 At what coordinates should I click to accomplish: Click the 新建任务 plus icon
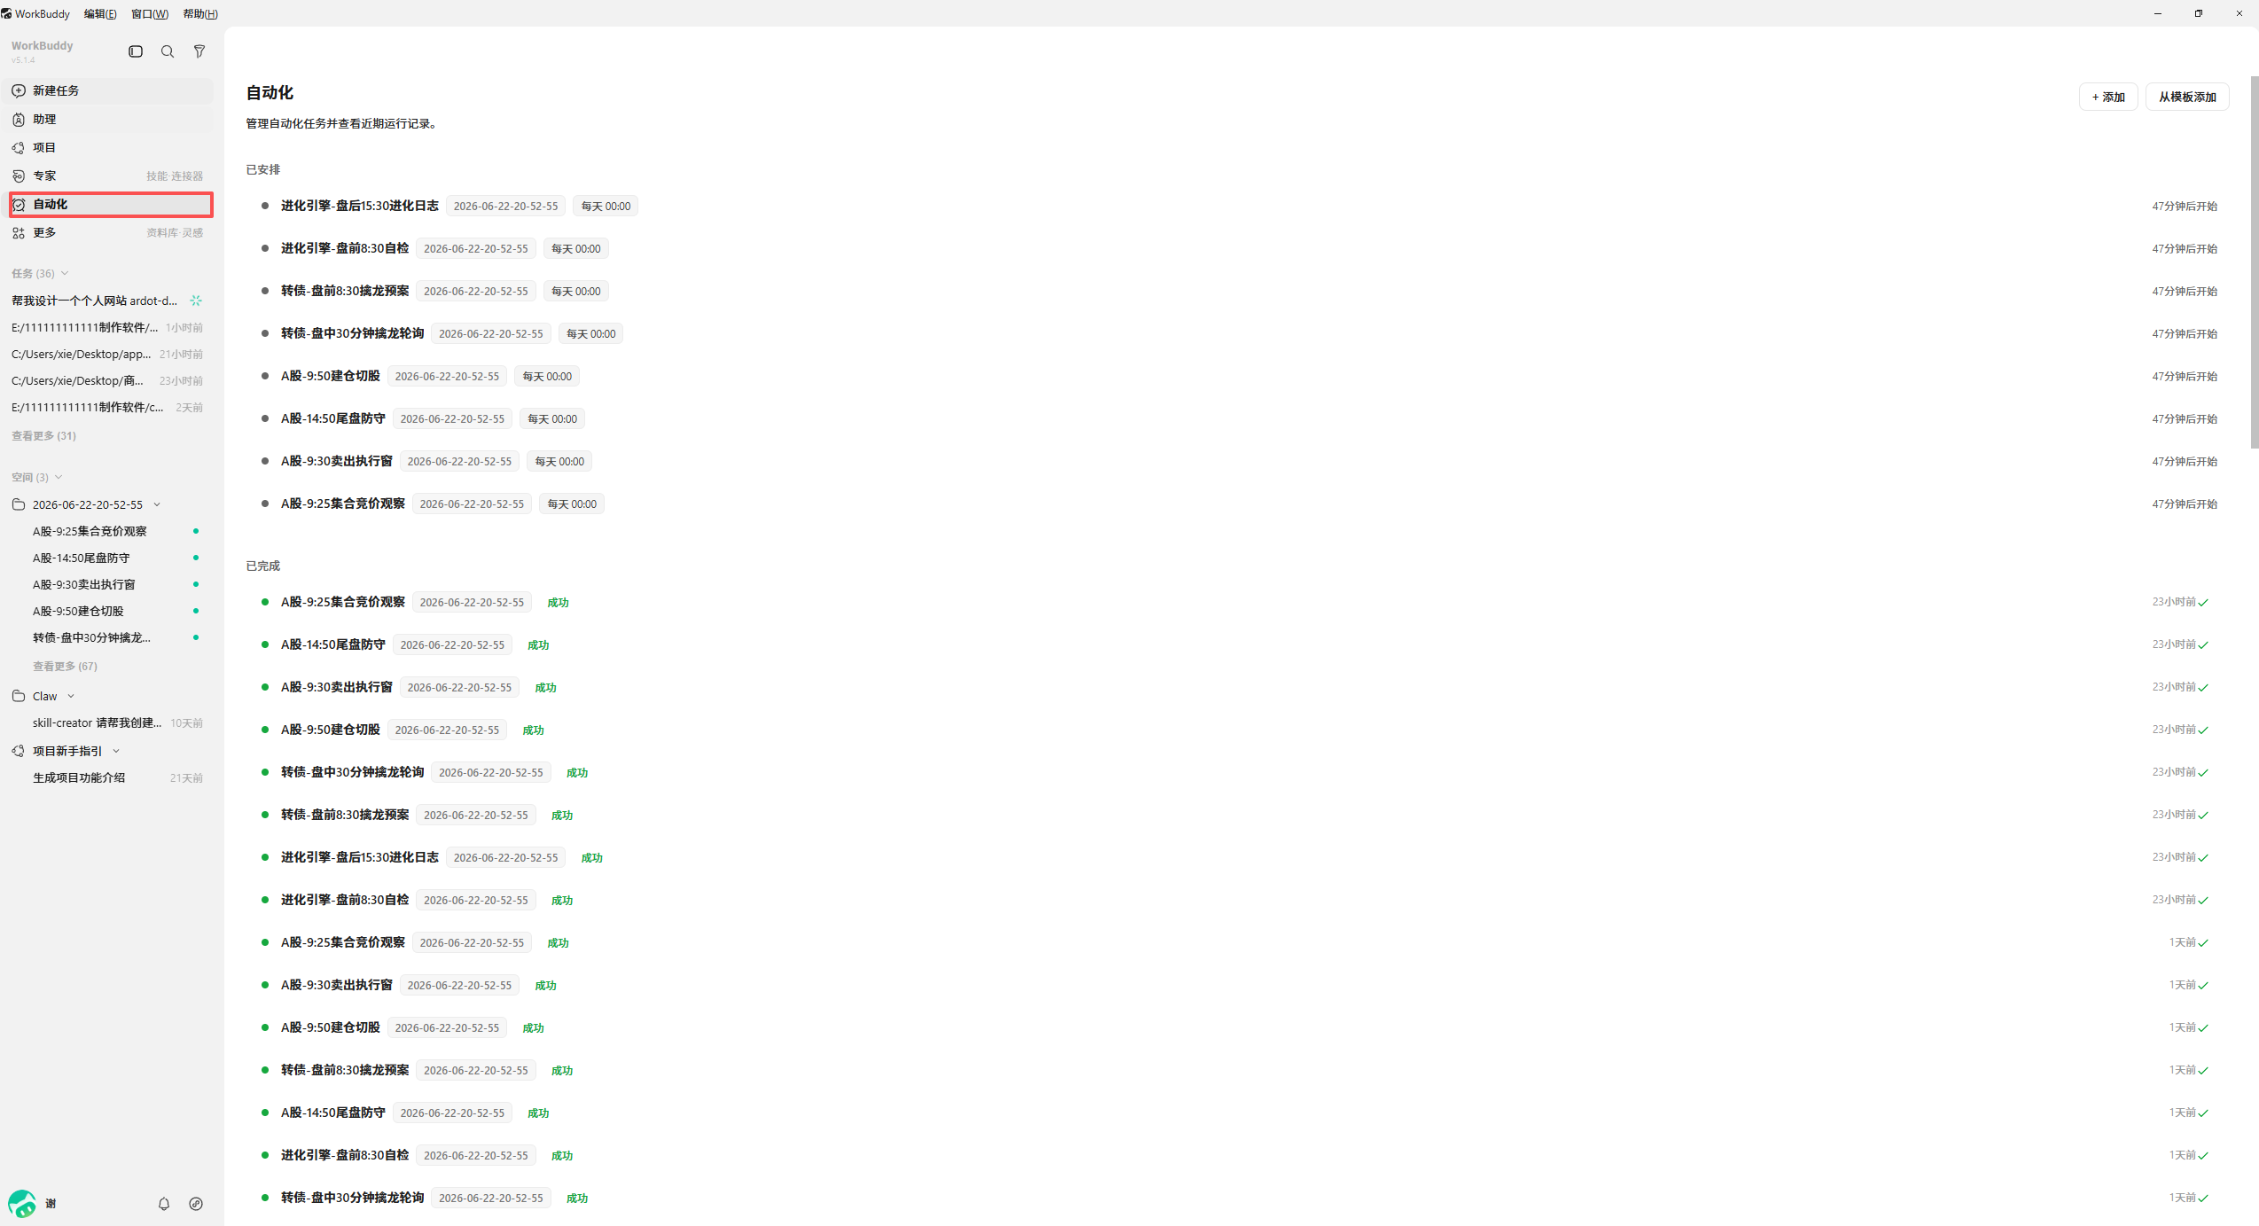pyautogui.click(x=19, y=90)
